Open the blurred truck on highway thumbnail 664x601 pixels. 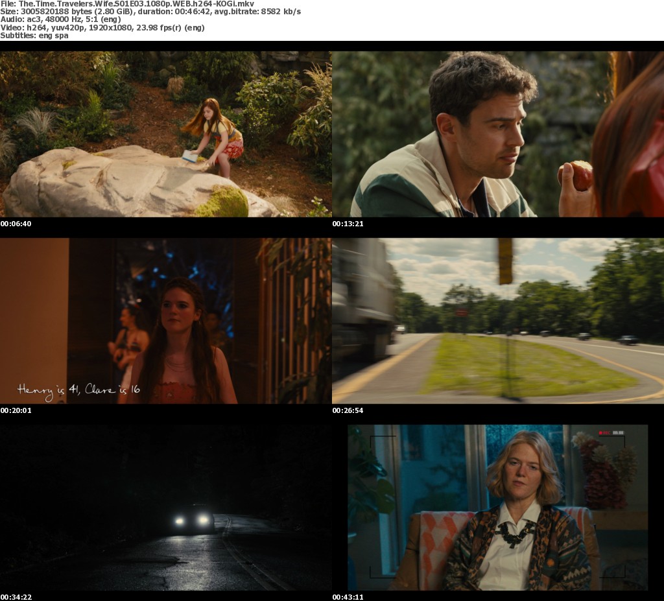point(498,321)
